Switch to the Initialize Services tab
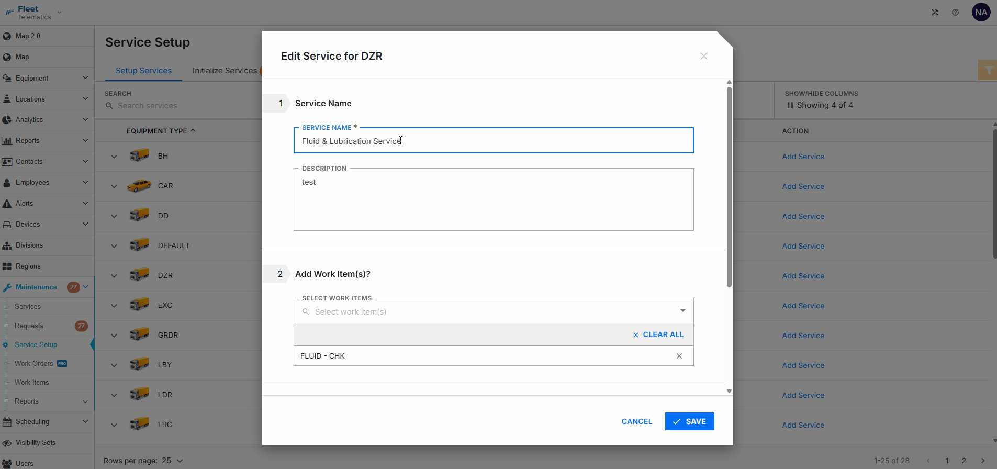Screen dimensions: 997x469 click(x=225, y=71)
